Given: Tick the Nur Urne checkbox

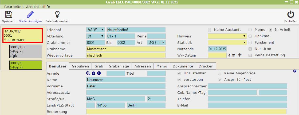Looking at the screenshot, I should [250, 49].
